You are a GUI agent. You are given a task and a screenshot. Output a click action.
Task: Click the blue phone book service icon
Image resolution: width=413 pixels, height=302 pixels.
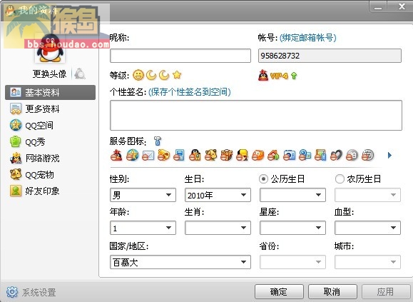coord(179,155)
